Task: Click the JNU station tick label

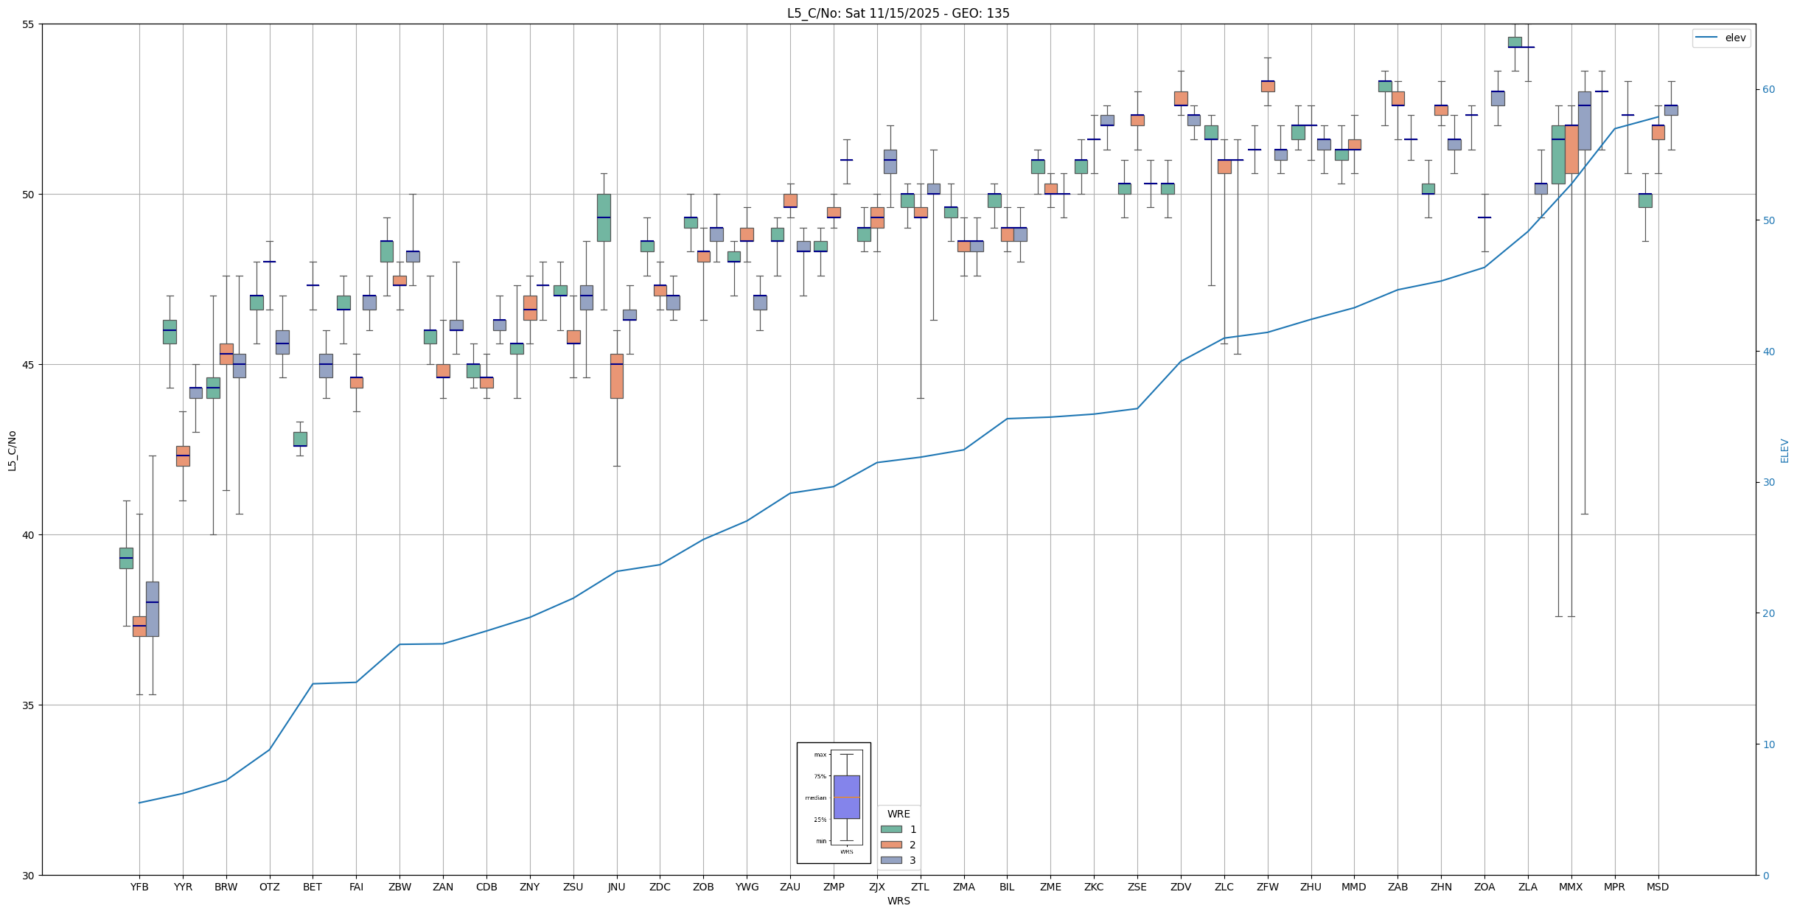Action: (616, 887)
